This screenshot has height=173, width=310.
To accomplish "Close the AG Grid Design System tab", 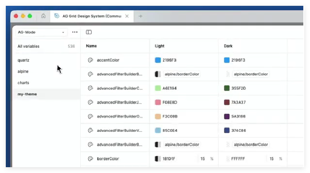I will 127,16.
